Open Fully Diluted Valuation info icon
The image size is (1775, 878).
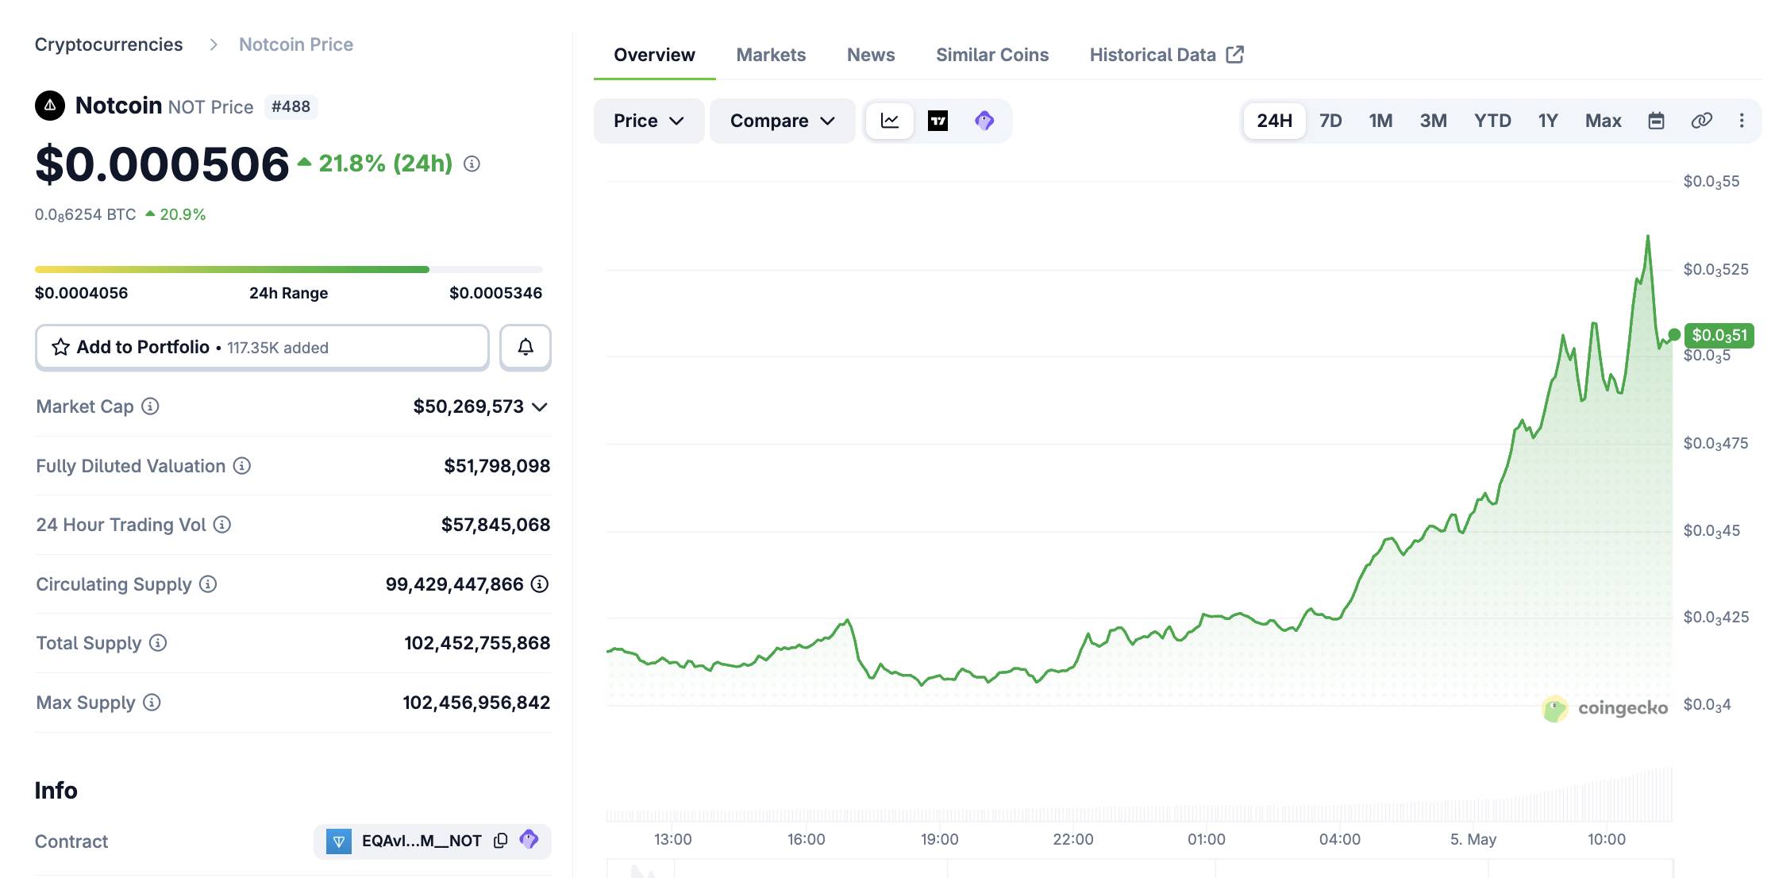tap(242, 466)
